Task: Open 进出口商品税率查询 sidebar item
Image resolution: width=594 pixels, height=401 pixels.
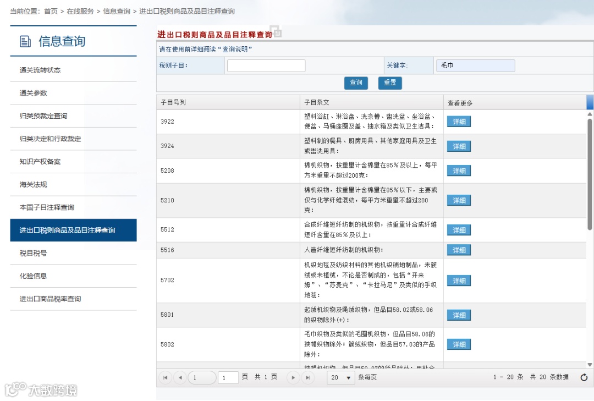Action: point(73,299)
